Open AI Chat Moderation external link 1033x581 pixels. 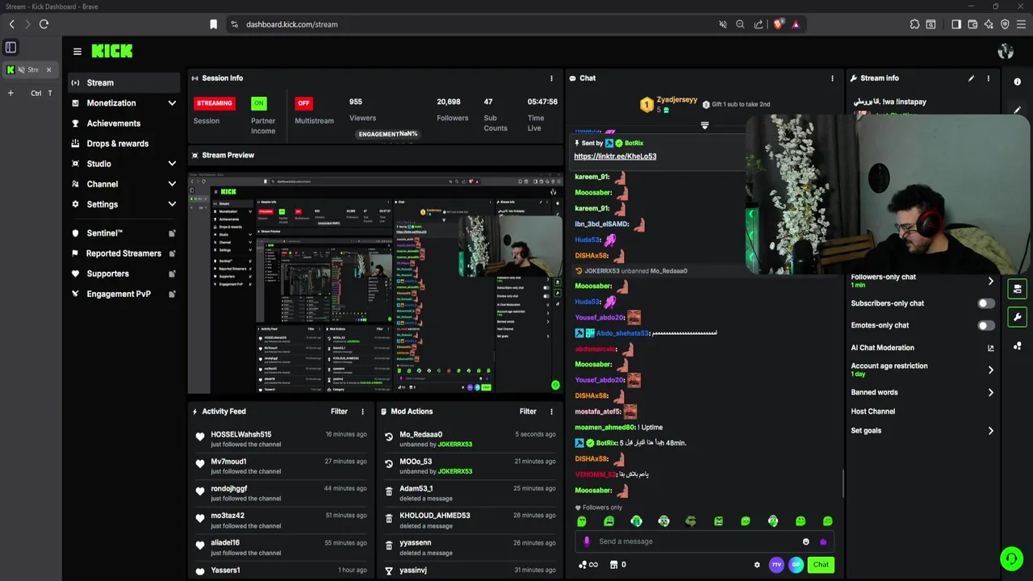[991, 348]
